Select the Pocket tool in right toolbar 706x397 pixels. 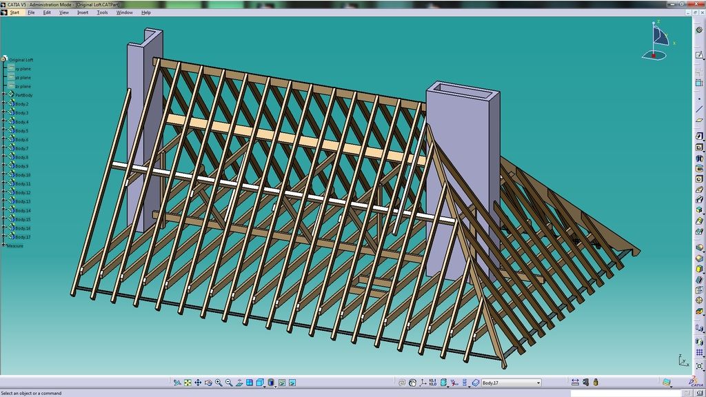coord(699,147)
